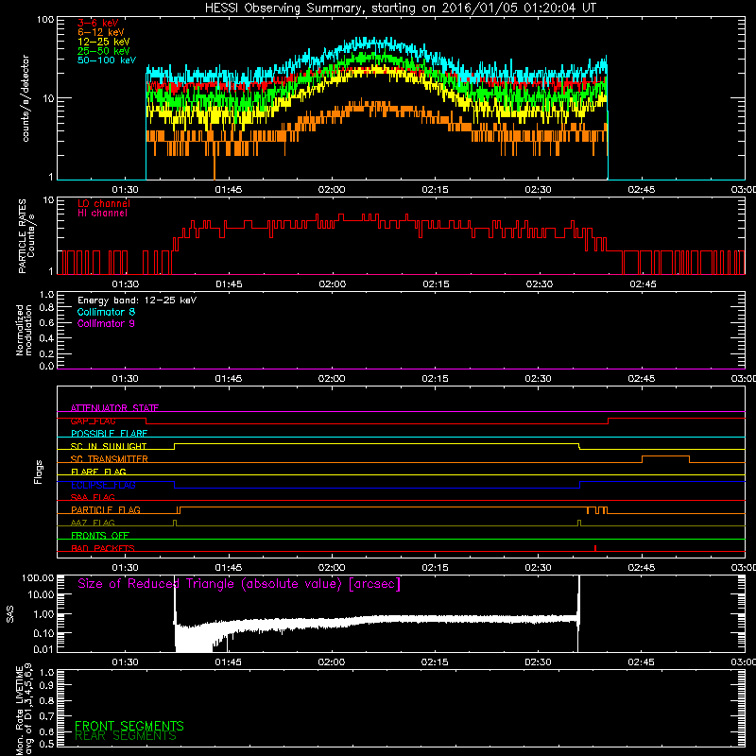Select the 'Collimator 9' legend label

point(106,323)
